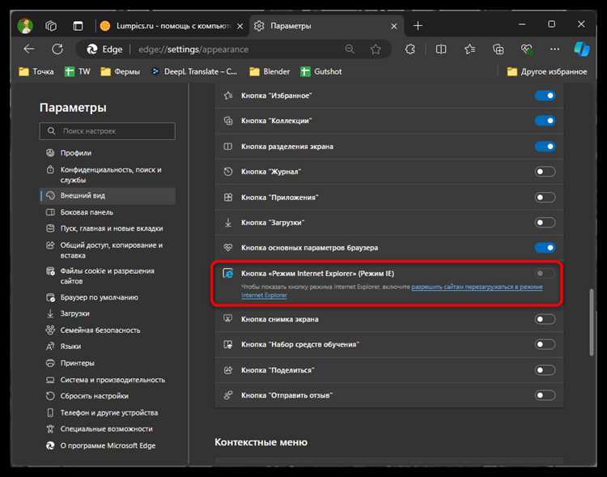
Task: Open the DeepL Translate bookmark
Action: coord(194,72)
